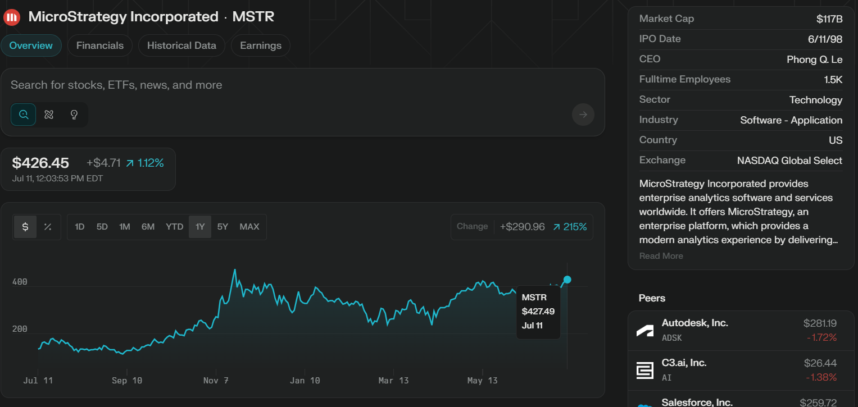Click the CEO name Phong Q. Le

point(815,60)
